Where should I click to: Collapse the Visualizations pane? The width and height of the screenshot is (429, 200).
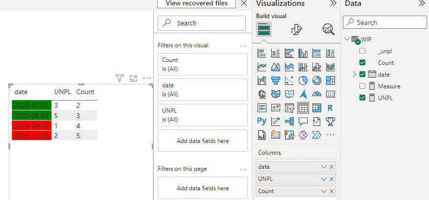coord(333,3)
